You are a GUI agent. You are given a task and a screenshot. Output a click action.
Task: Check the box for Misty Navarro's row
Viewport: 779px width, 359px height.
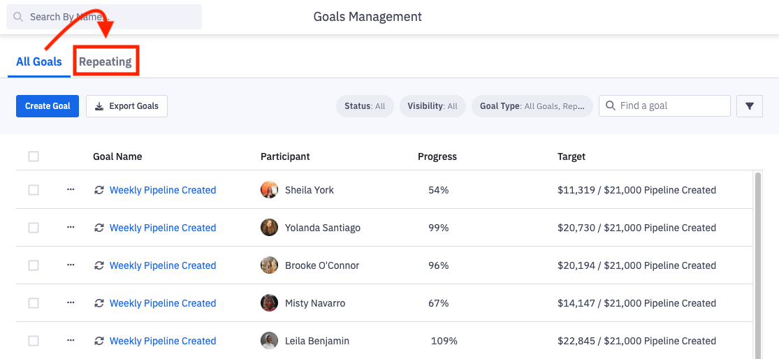pos(34,303)
